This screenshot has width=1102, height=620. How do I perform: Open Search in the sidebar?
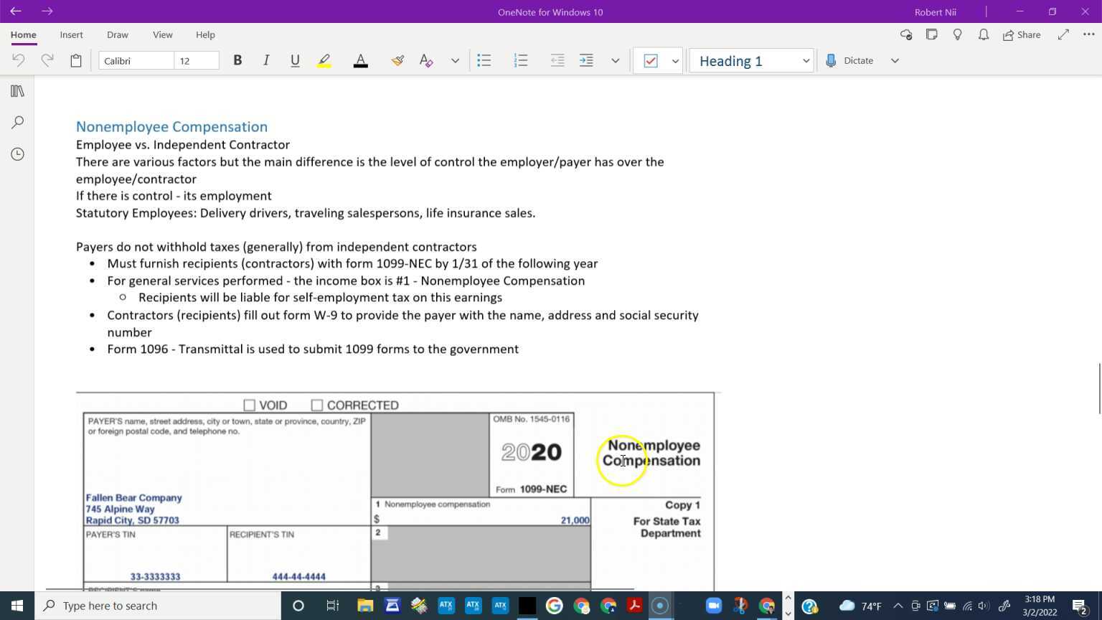click(x=17, y=122)
